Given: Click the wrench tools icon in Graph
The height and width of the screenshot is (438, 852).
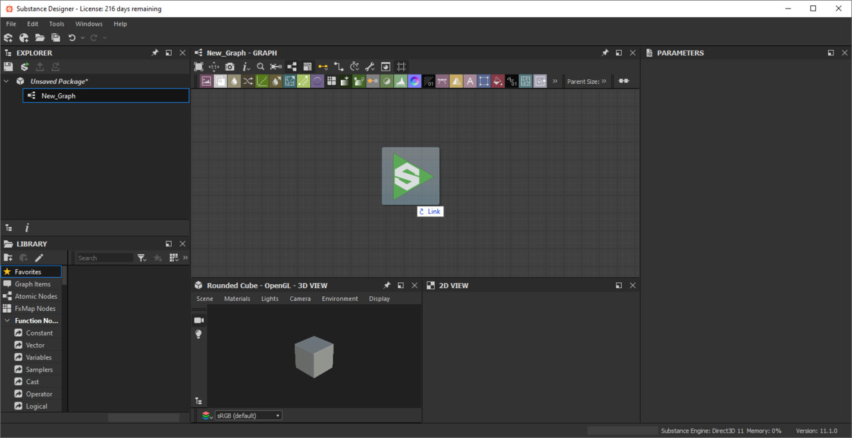Looking at the screenshot, I should click(370, 67).
